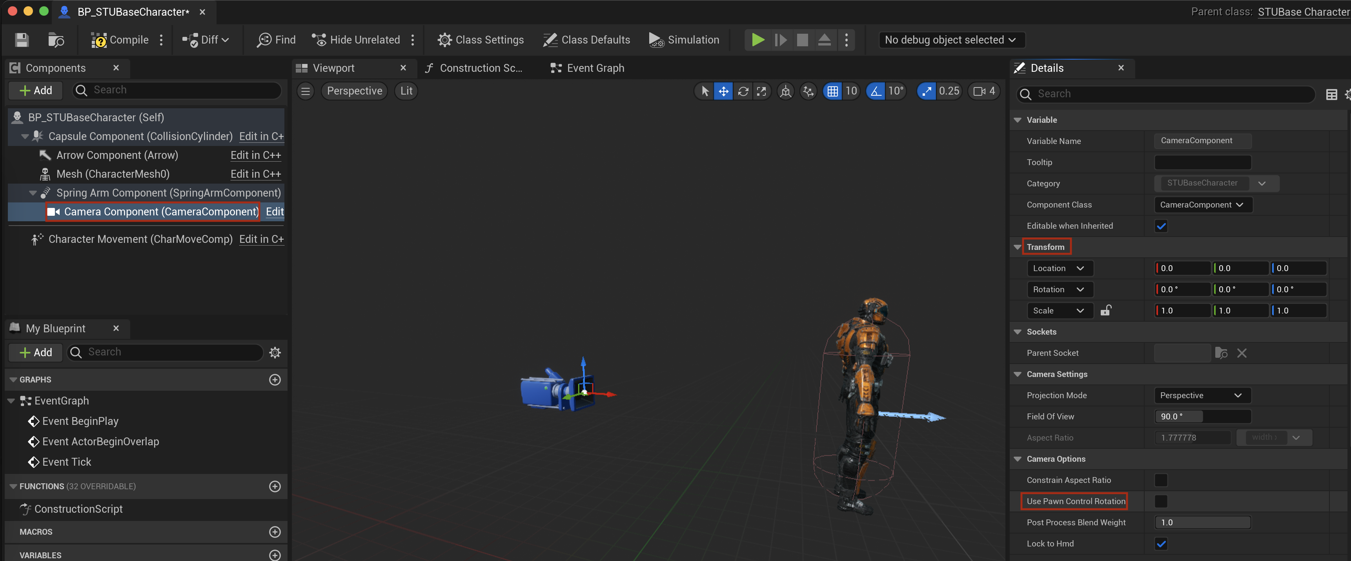Select the My Blueprint panel tab
Screen dimensions: 1351x561
tap(55, 329)
